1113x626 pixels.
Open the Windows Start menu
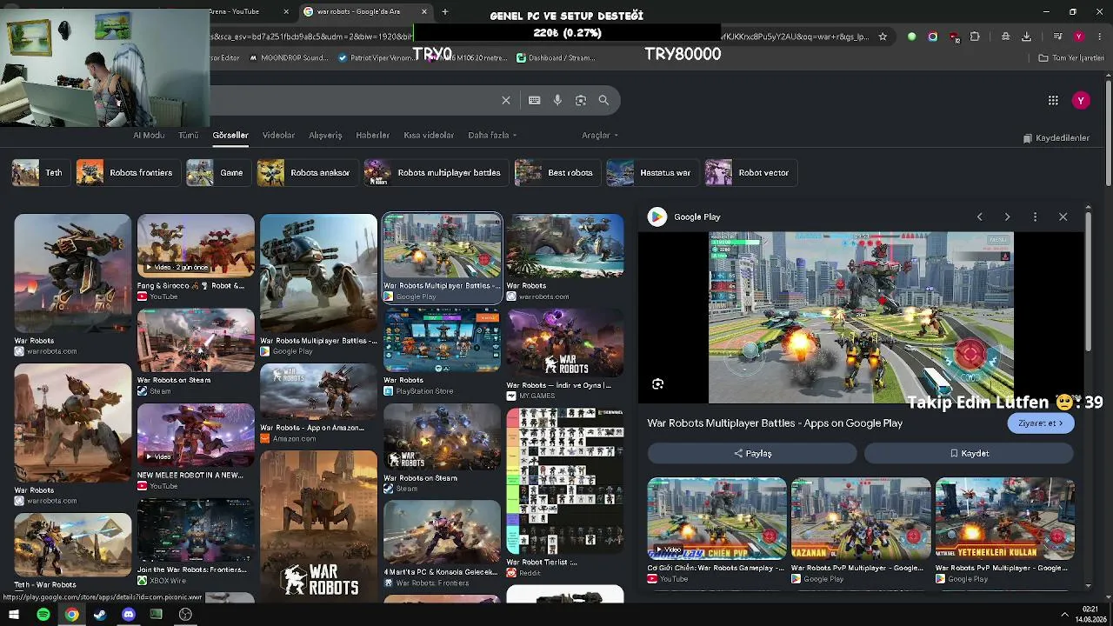[x=14, y=615]
